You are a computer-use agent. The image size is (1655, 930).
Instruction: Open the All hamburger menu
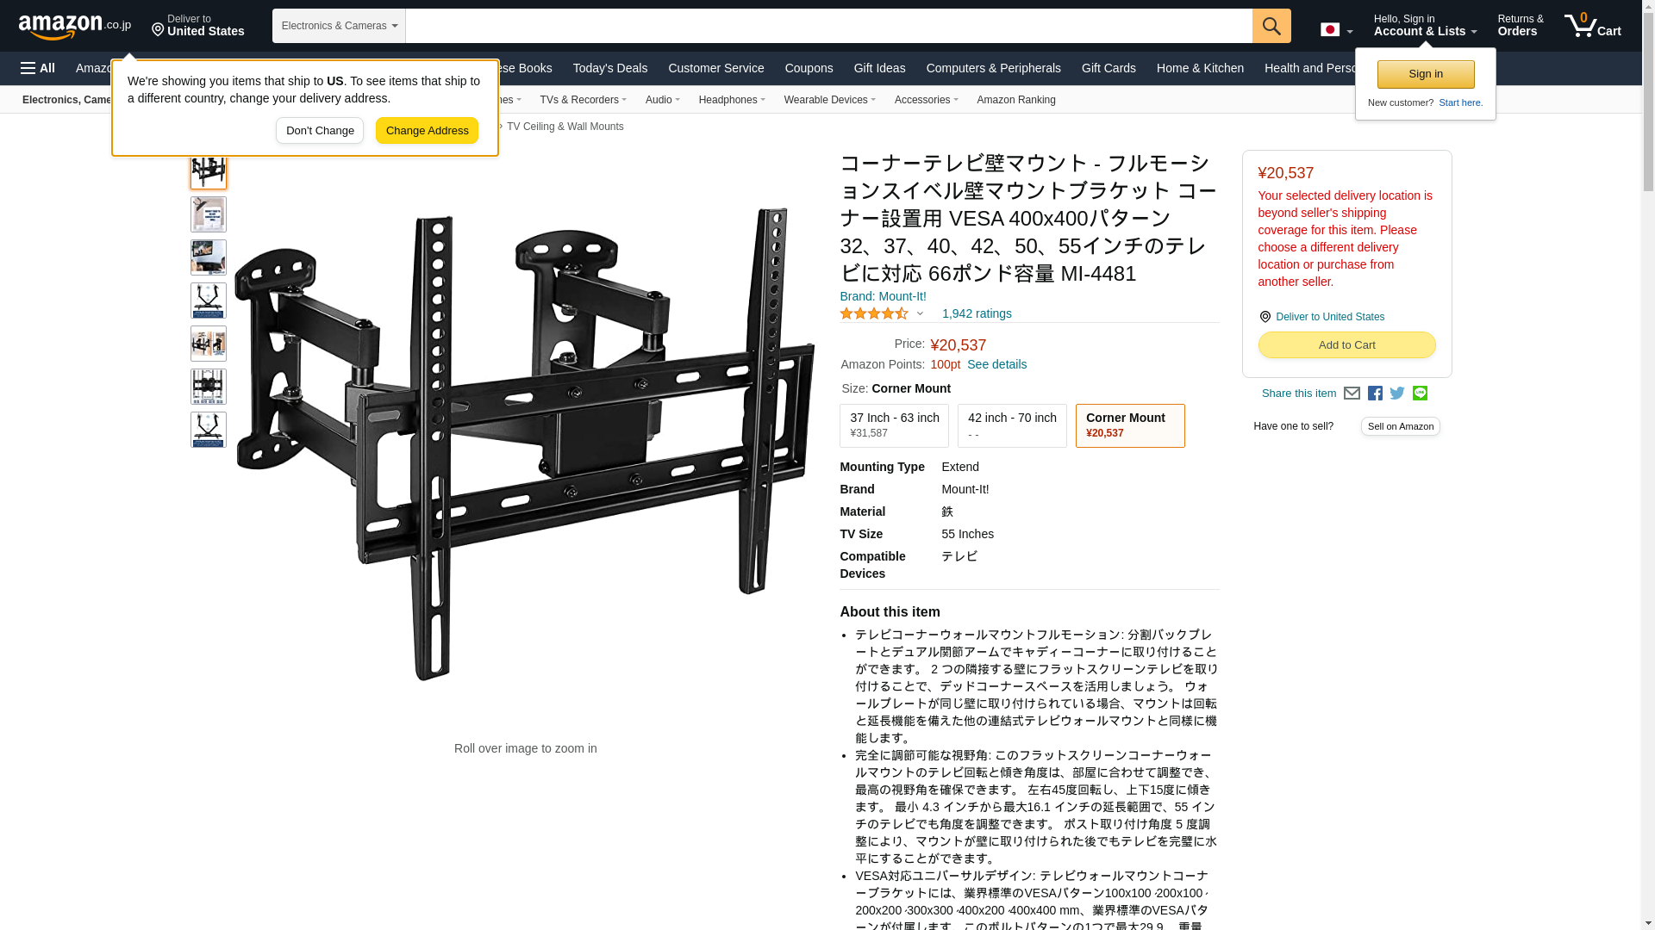point(38,68)
